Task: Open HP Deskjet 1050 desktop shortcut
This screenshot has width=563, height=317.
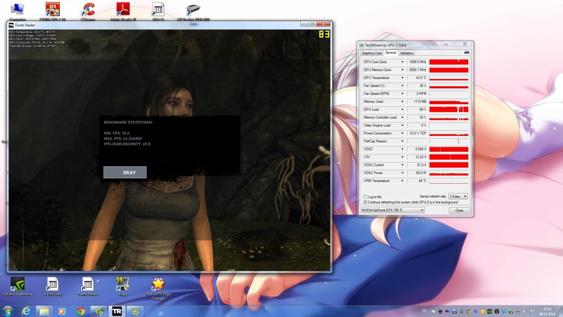Action: click(193, 11)
